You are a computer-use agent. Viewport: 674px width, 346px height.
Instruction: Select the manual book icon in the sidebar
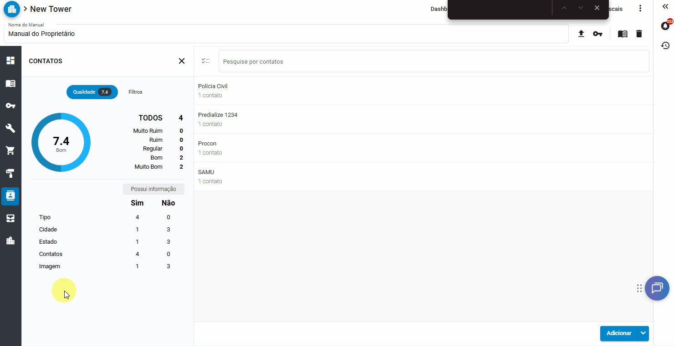pyautogui.click(x=10, y=83)
